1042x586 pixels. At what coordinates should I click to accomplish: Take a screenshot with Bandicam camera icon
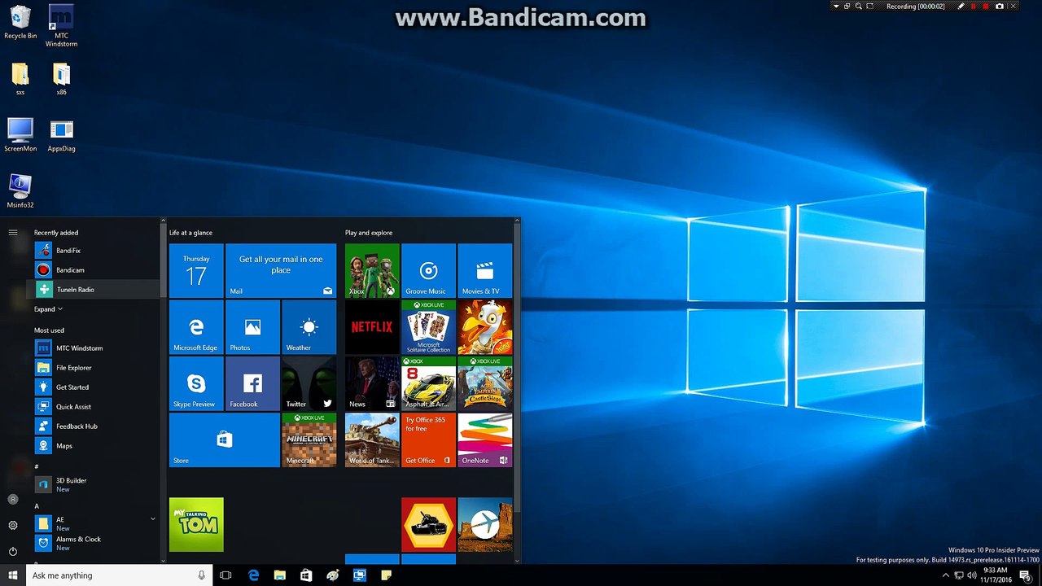point(1000,7)
